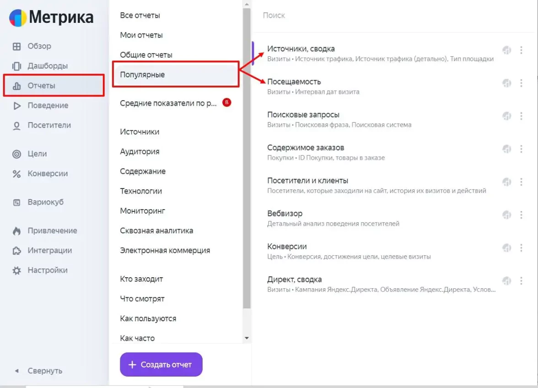538x388 pixels.
Task: Click the Интеграции puzzle icon
Action: 16,251
